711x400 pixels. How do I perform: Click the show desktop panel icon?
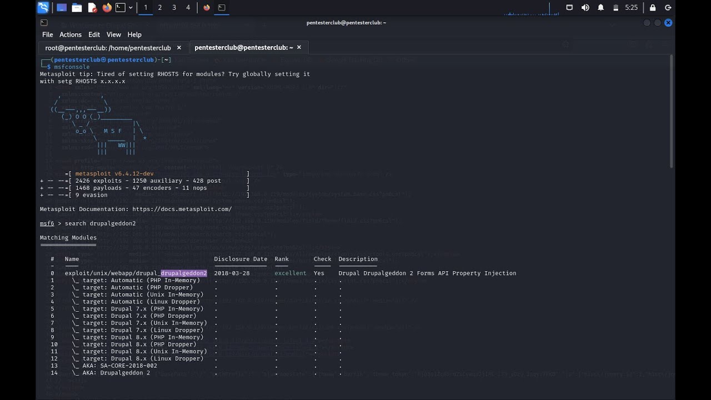click(x=62, y=8)
